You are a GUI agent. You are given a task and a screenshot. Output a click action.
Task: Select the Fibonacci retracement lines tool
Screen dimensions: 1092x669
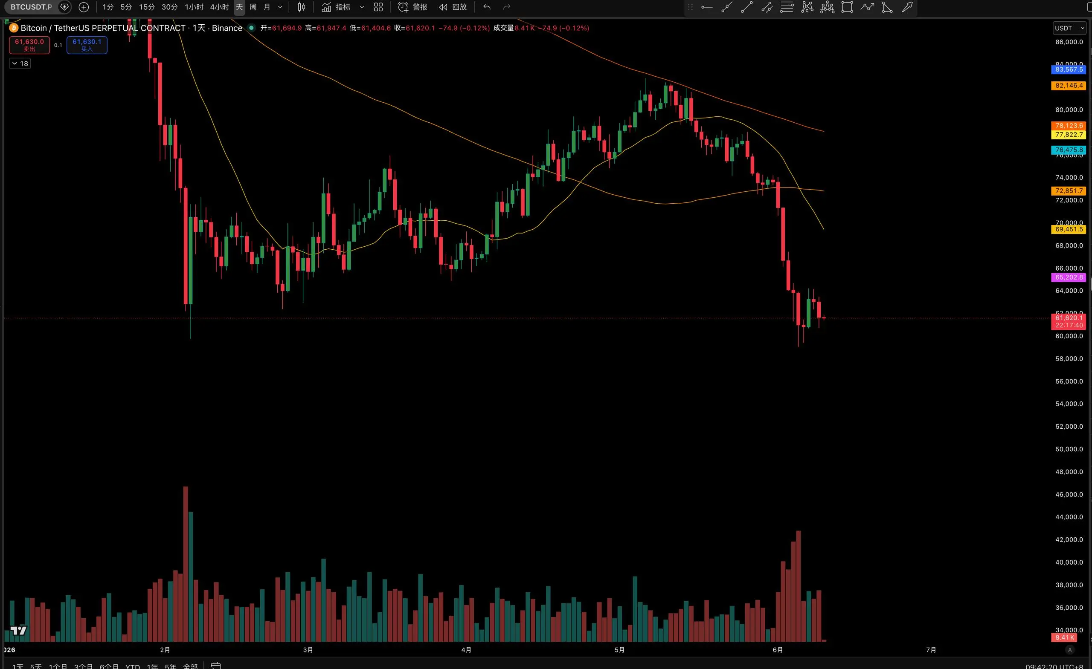pos(787,7)
